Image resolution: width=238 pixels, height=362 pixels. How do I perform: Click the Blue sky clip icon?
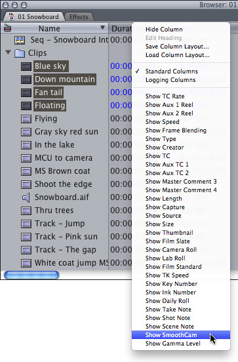(x=26, y=66)
